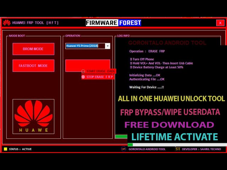227x170 pixels.
Task: Click the large Huawei logo image
Action: [x=33, y=117]
